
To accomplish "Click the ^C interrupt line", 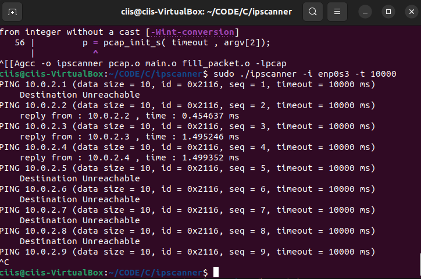I will [5, 262].
